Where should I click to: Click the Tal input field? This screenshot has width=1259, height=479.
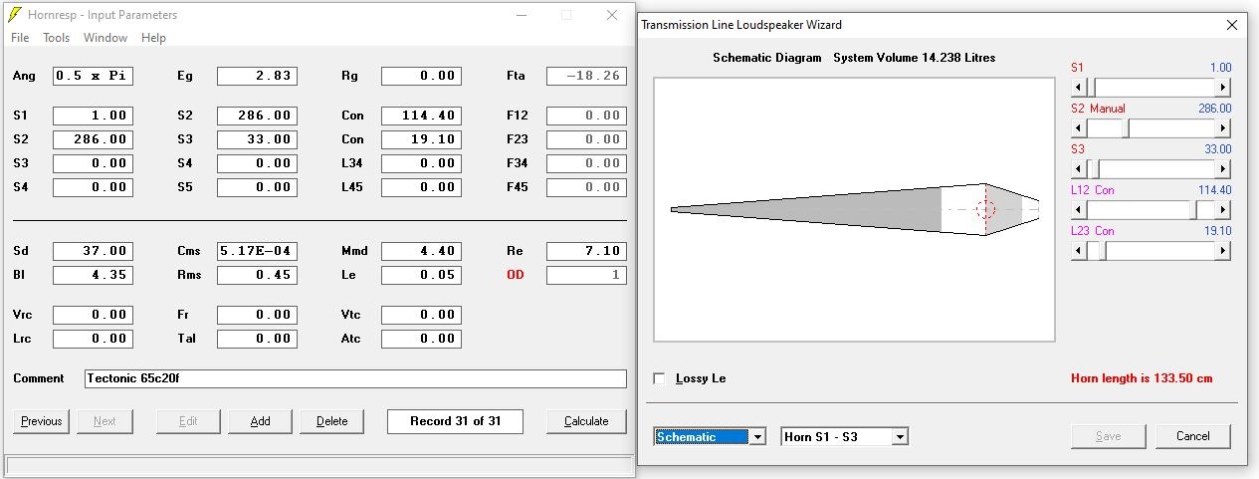pos(257,339)
